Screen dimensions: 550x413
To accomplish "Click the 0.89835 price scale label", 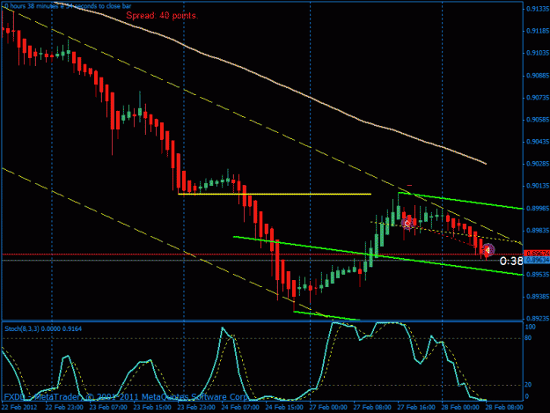I will click(538, 231).
